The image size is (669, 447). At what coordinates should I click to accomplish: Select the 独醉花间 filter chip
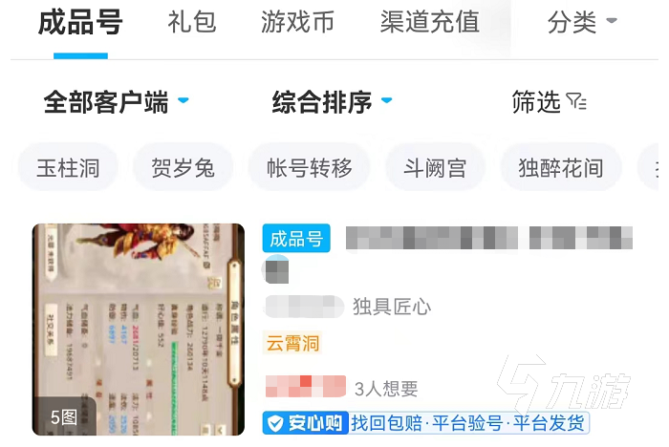pyautogui.click(x=561, y=167)
